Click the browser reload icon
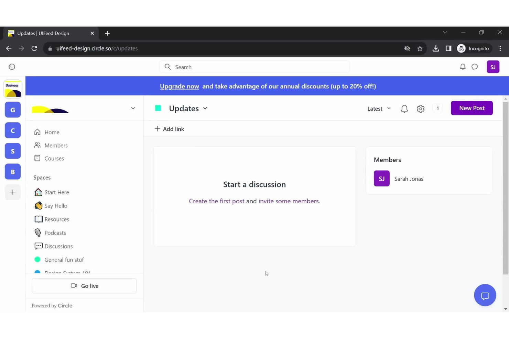509x339 pixels. click(34, 48)
